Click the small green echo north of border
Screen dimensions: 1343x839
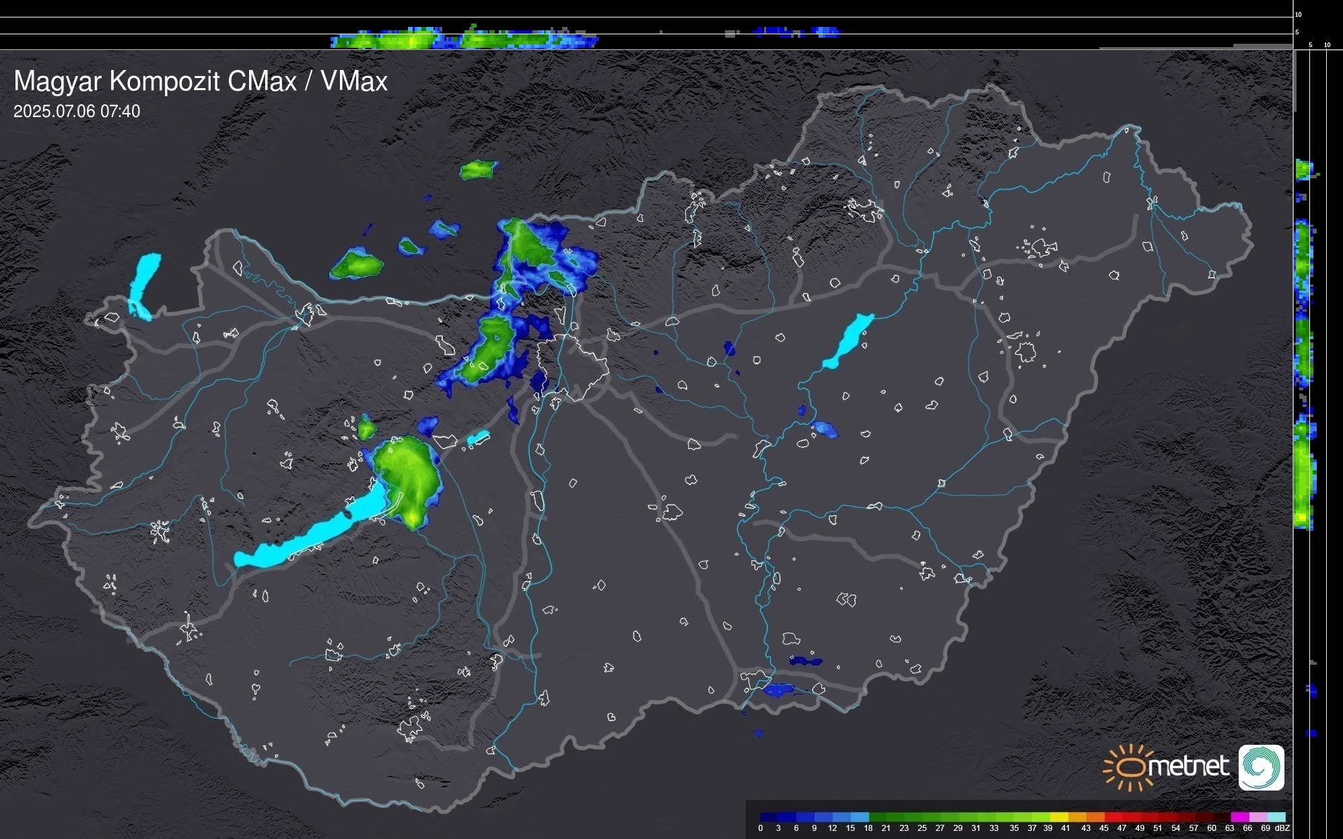(479, 170)
